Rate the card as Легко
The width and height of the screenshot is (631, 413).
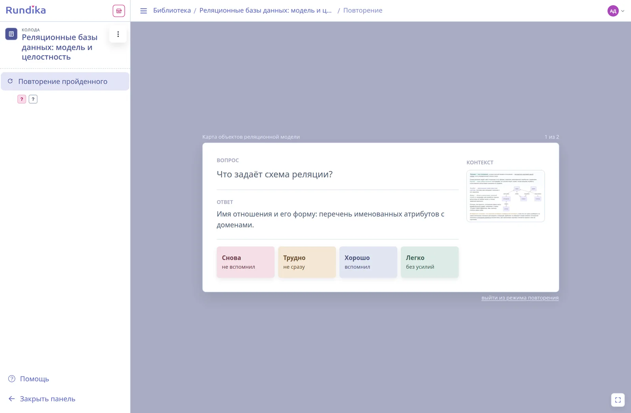pos(429,262)
